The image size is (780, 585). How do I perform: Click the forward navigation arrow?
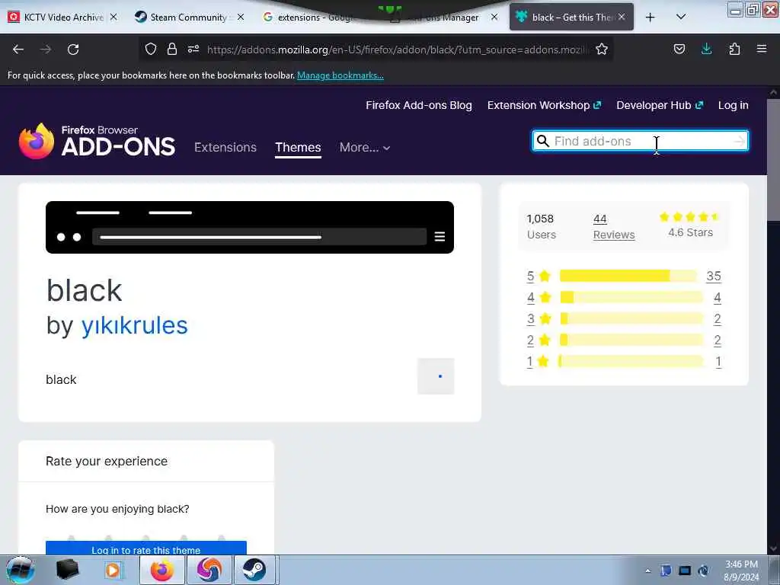click(46, 50)
